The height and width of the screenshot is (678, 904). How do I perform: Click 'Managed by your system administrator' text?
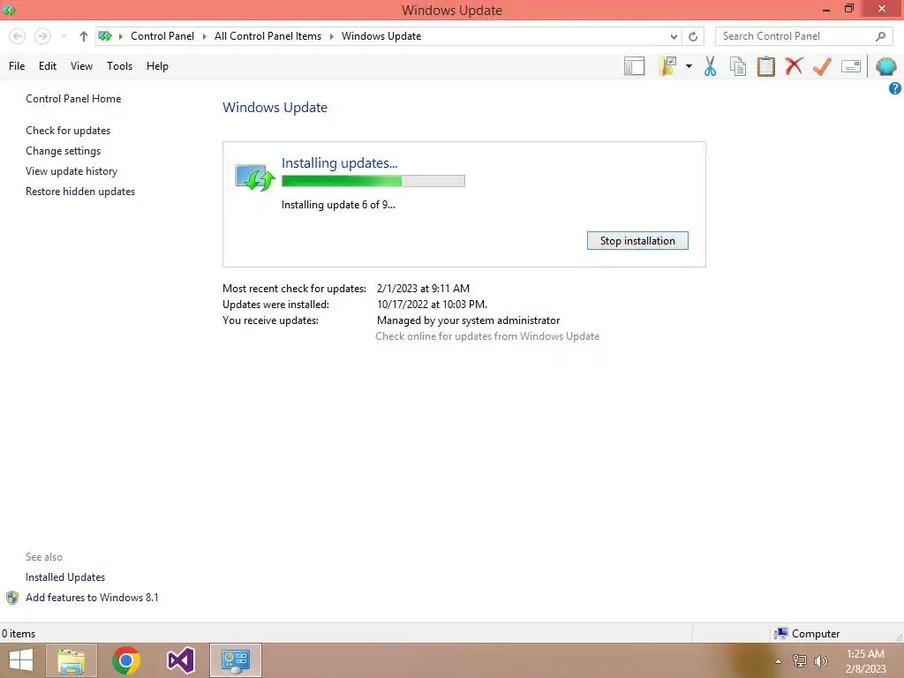coord(468,320)
